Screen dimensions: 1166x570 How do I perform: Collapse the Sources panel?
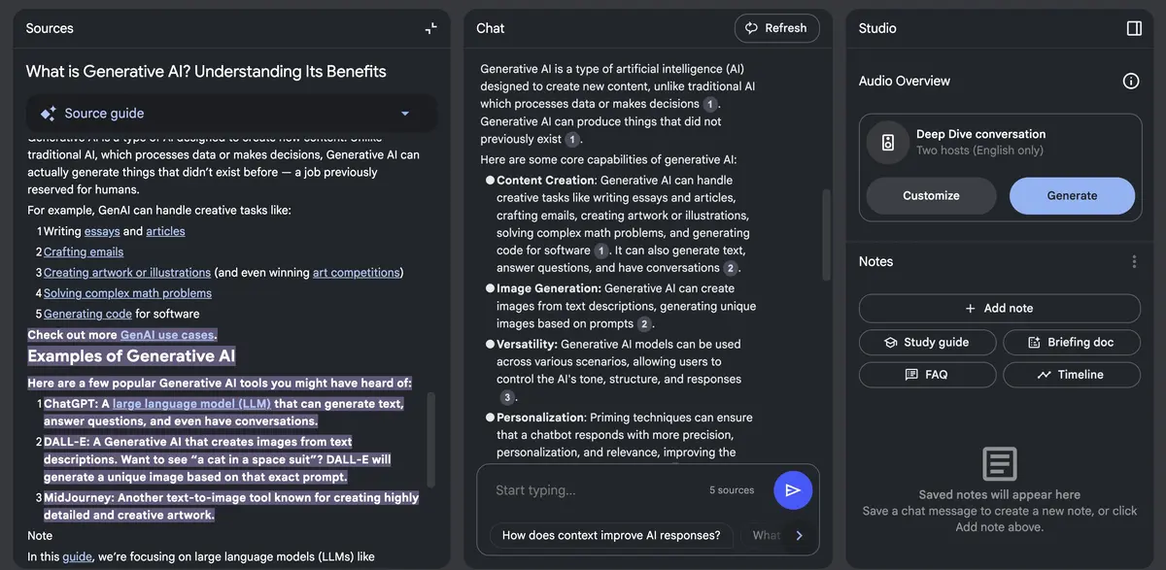click(x=430, y=28)
